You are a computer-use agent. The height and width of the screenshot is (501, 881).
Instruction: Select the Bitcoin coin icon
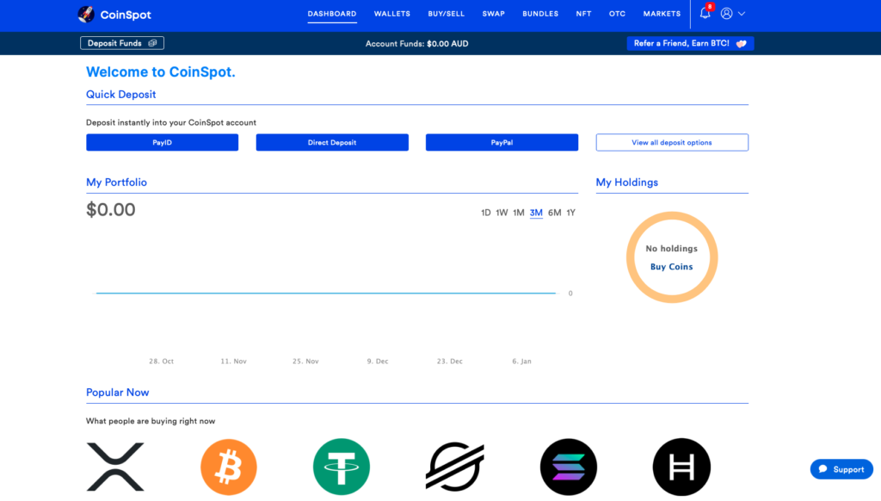[229, 467]
